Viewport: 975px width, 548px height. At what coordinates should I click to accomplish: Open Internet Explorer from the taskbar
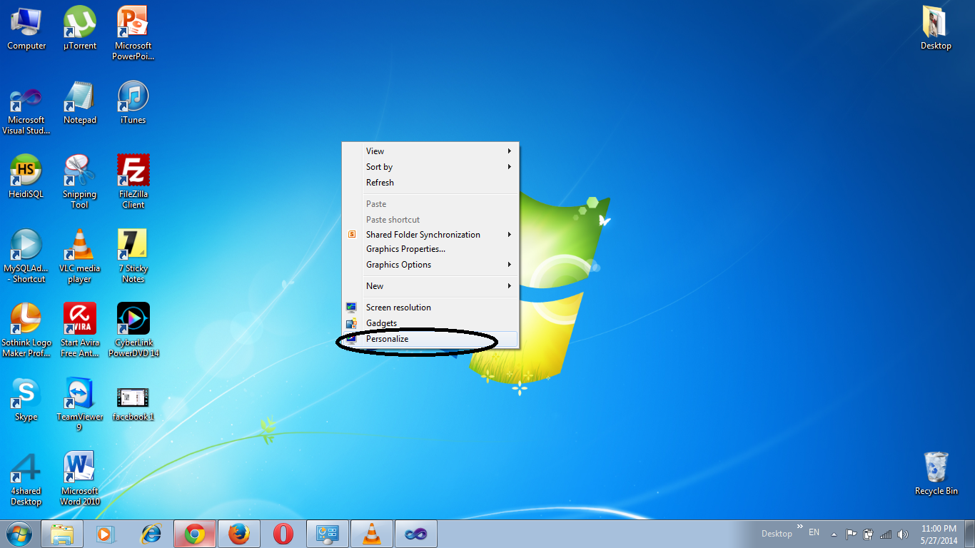(x=151, y=534)
